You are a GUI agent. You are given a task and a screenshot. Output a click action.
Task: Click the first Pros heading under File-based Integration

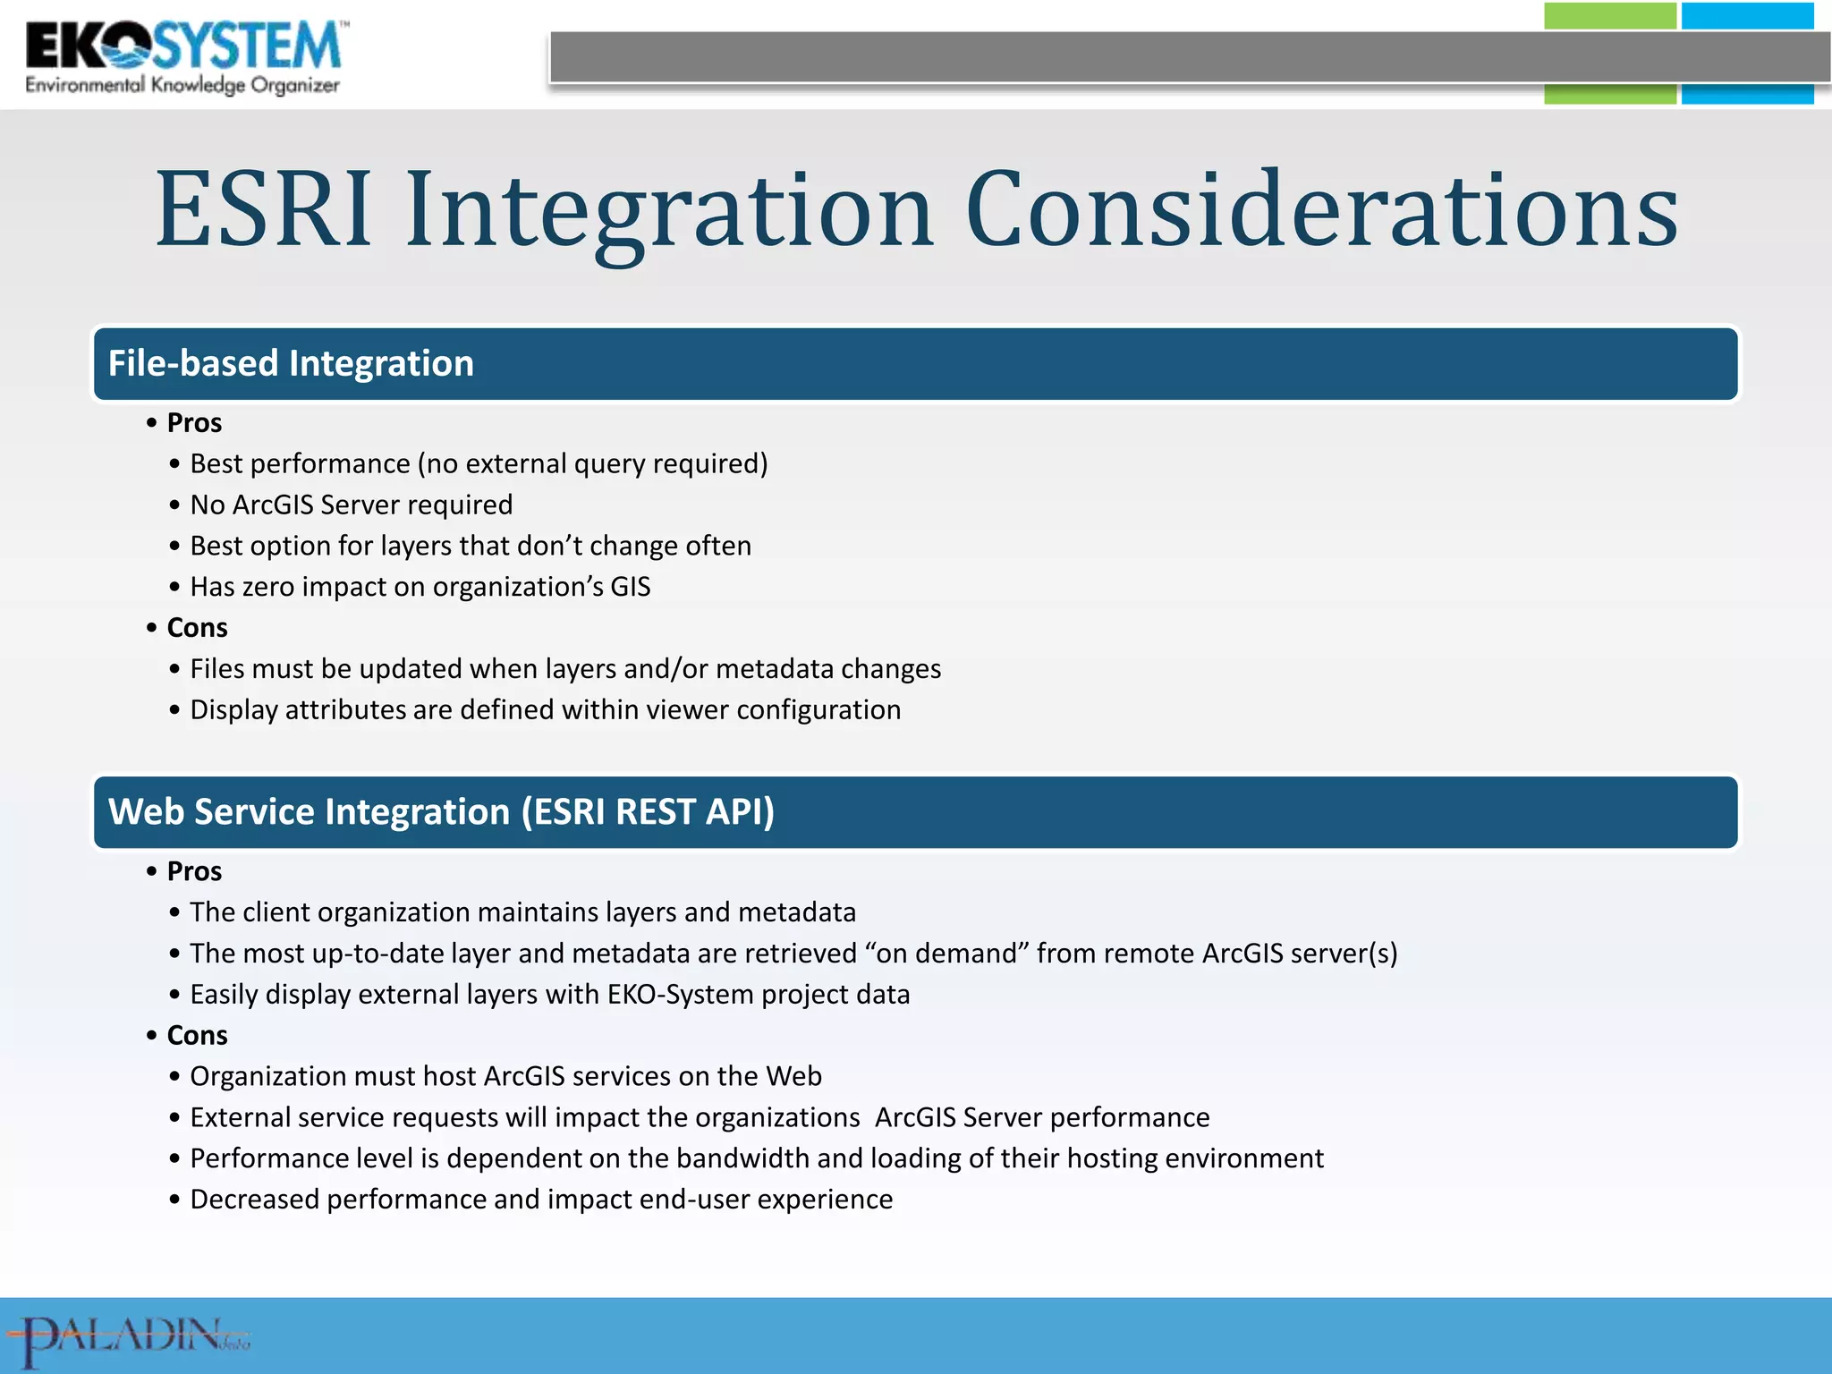tap(194, 422)
